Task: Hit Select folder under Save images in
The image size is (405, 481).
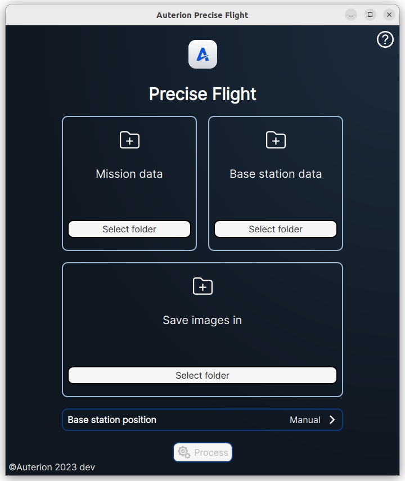Action: click(202, 375)
